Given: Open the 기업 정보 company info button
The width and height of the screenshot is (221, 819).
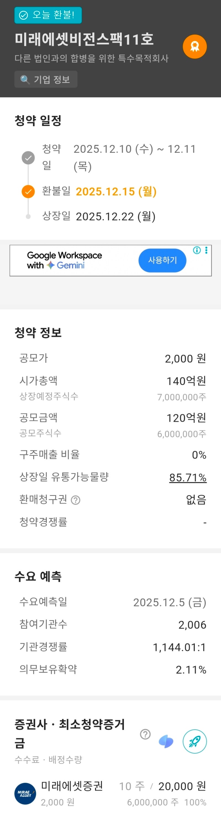Looking at the screenshot, I should (46, 79).
